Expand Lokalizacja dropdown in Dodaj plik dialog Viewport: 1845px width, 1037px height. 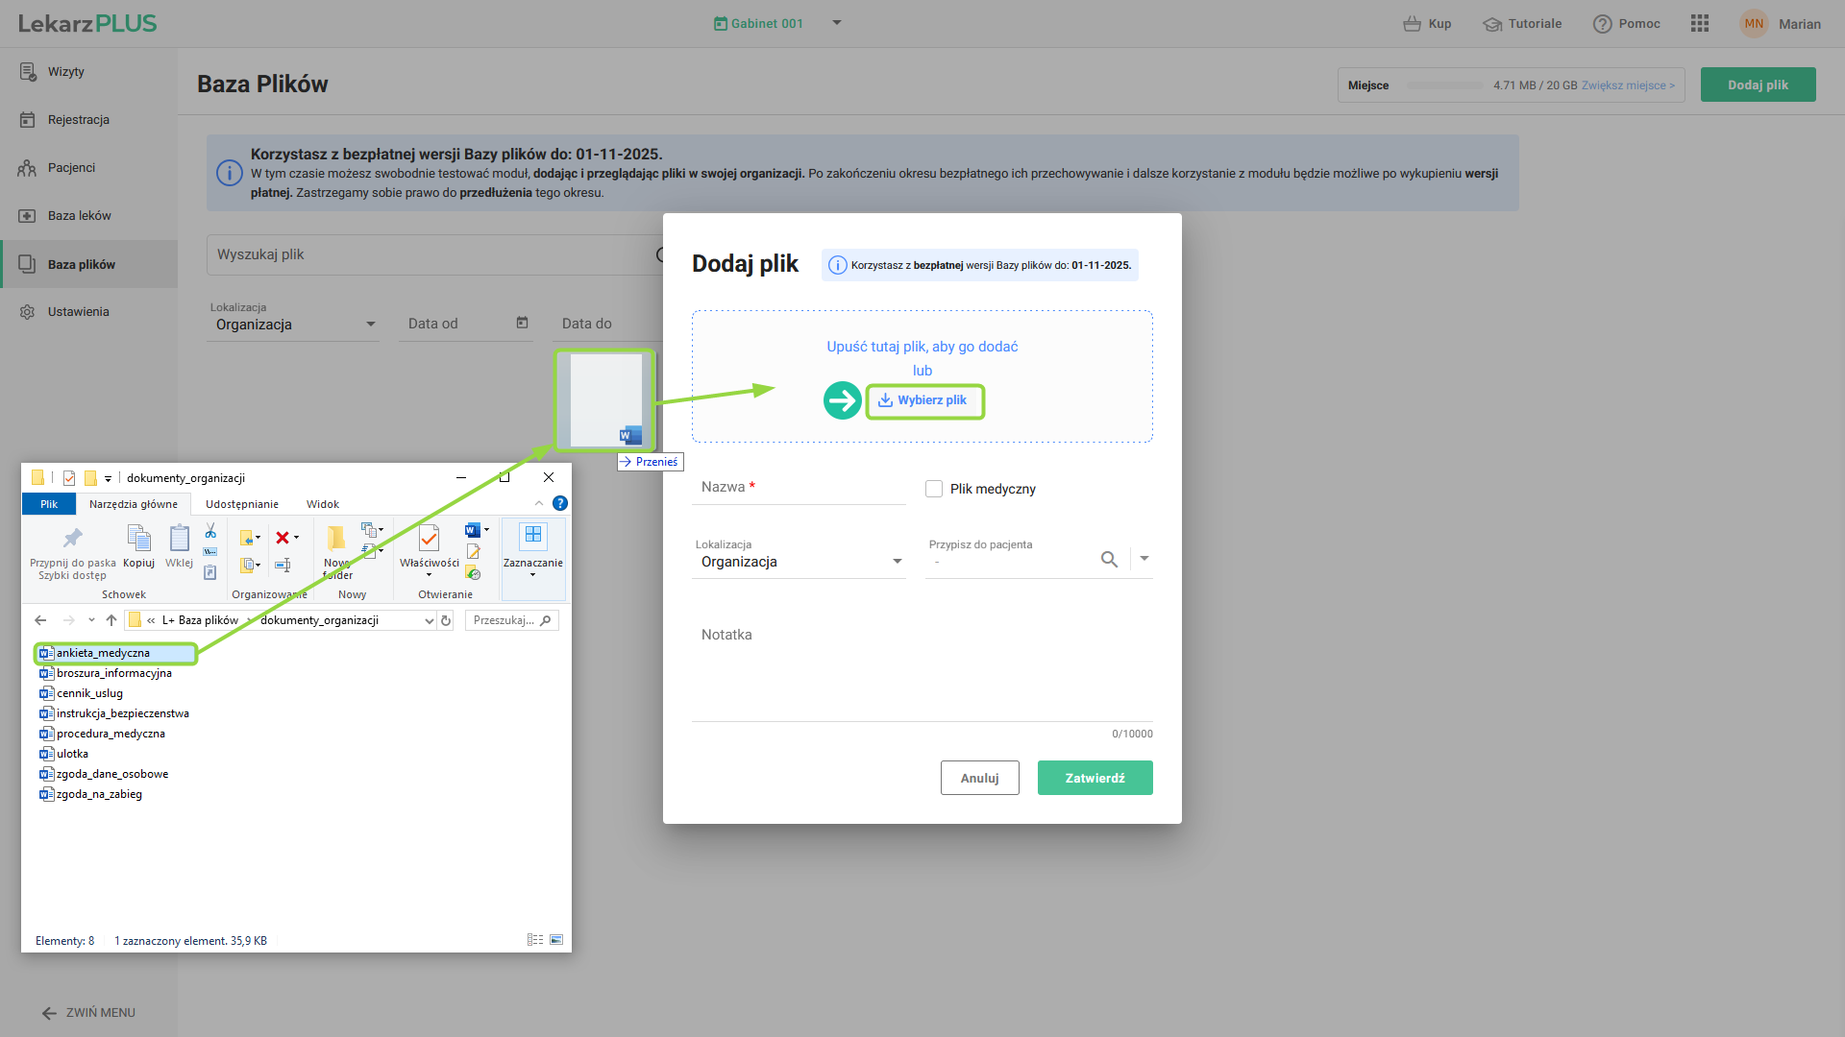[x=897, y=562]
